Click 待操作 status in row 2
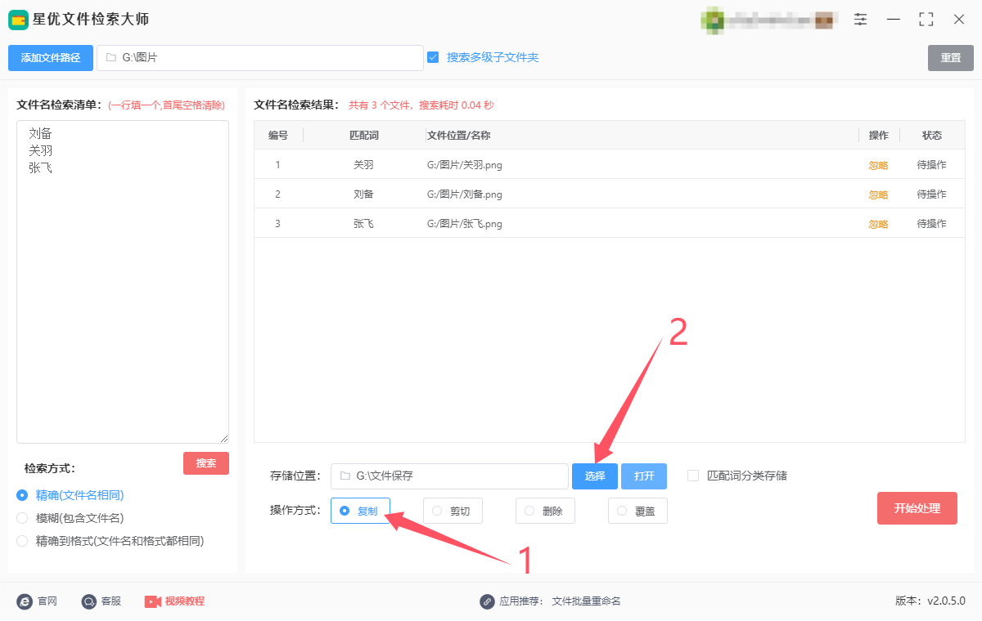This screenshot has height=621, width=982. [932, 194]
